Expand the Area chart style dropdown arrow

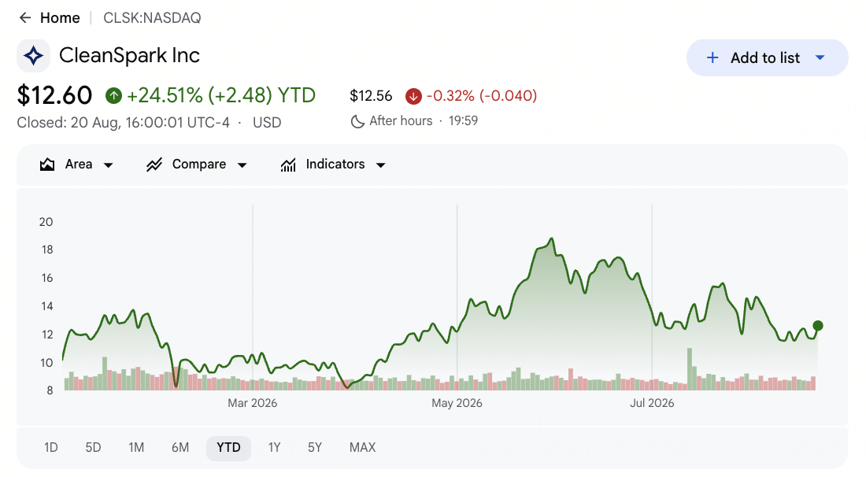[x=109, y=165]
